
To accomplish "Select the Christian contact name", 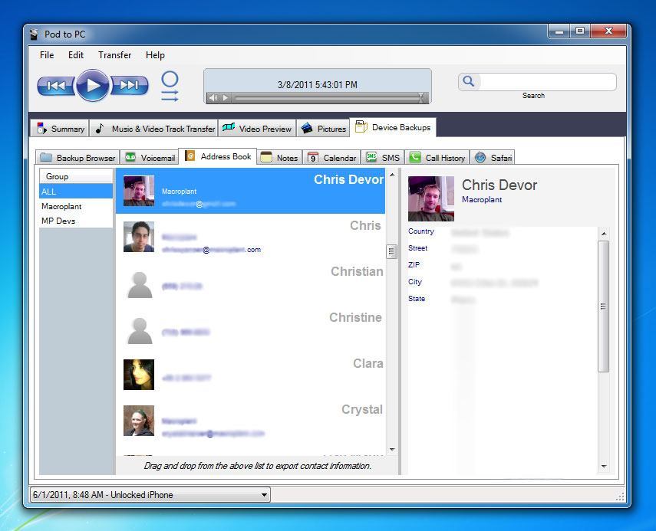I will [x=357, y=271].
